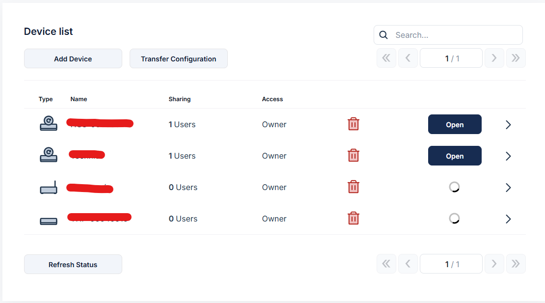545x303 pixels.
Task: Click the Access column header
Action: [x=272, y=99]
